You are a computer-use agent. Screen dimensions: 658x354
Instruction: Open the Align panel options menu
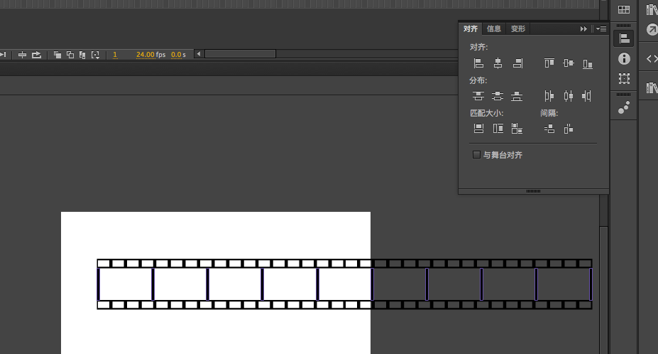point(601,29)
